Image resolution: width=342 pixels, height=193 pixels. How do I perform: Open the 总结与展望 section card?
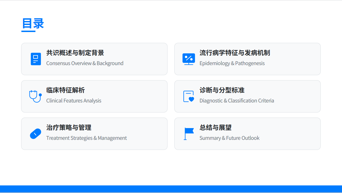247,133
